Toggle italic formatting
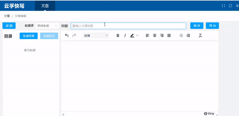Viewport: 239px width, 116px height. (x=125, y=36)
